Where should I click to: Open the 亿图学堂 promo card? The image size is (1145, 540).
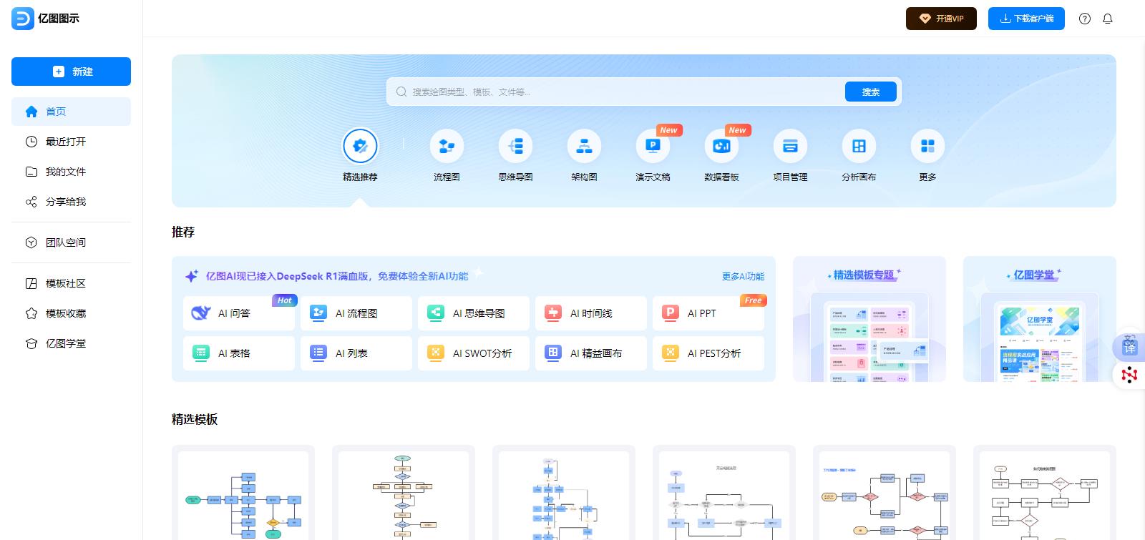(x=1040, y=319)
